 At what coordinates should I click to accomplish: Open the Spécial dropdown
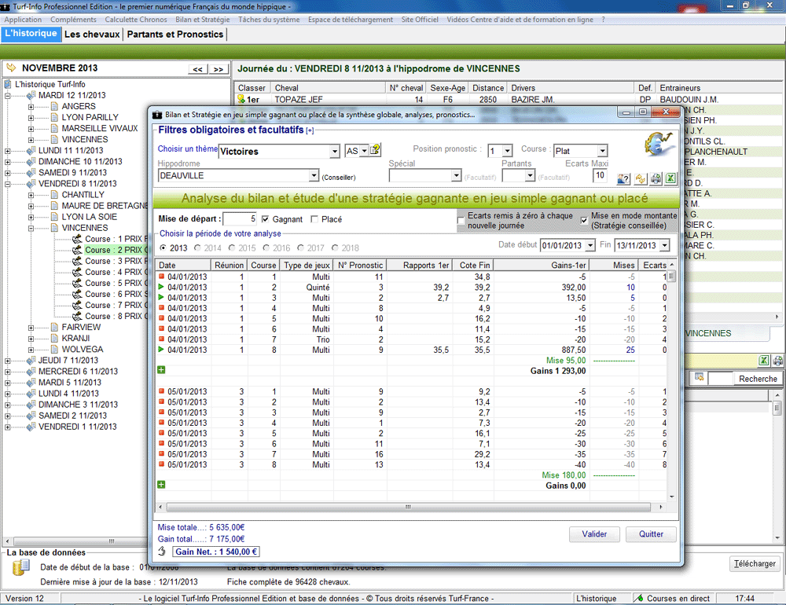pos(456,175)
